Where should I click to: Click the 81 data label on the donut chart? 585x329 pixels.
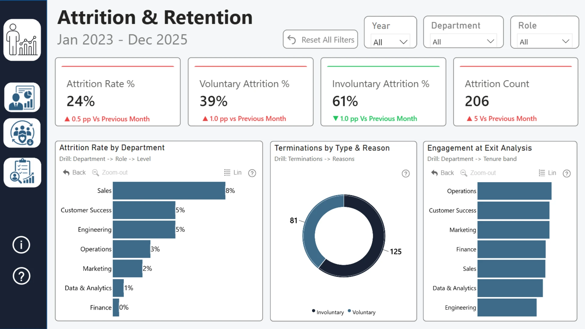294,221
